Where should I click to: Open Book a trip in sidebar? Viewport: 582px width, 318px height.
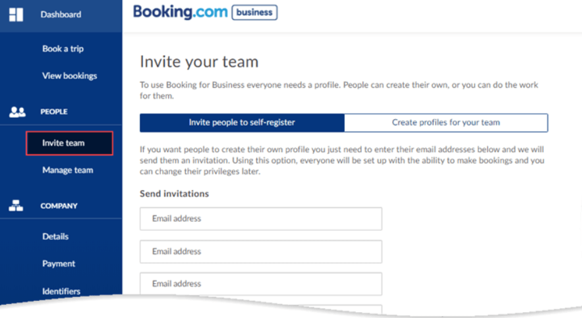pyautogui.click(x=63, y=49)
